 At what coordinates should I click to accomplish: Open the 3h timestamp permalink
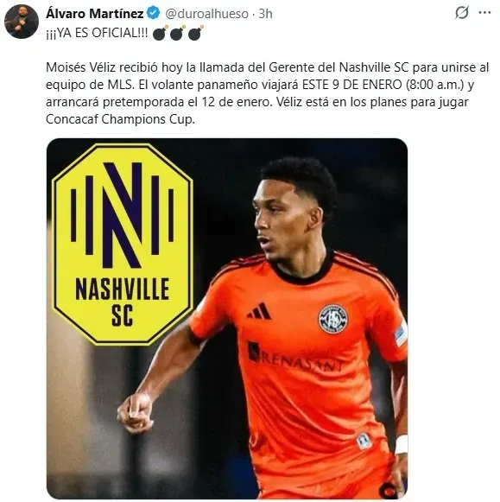265,14
